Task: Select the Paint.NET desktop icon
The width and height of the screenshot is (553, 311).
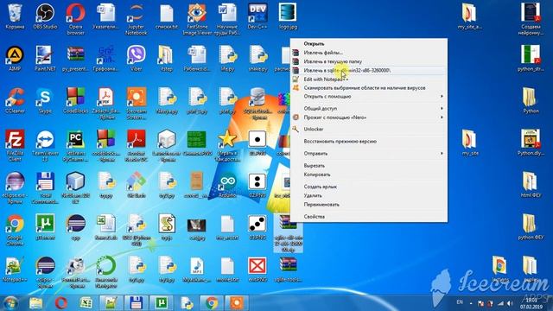Action: pos(45,59)
